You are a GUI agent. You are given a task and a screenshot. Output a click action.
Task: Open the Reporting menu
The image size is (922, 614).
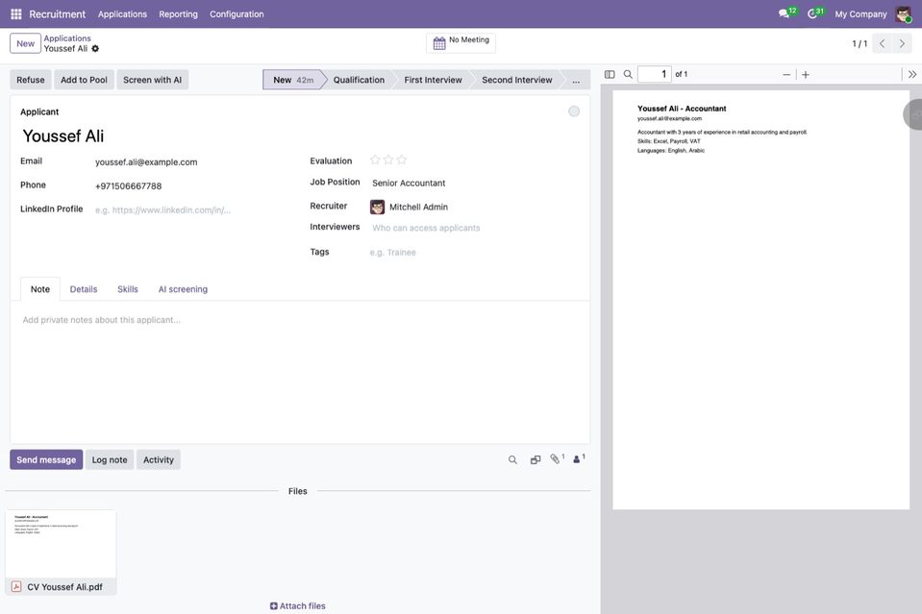[178, 14]
